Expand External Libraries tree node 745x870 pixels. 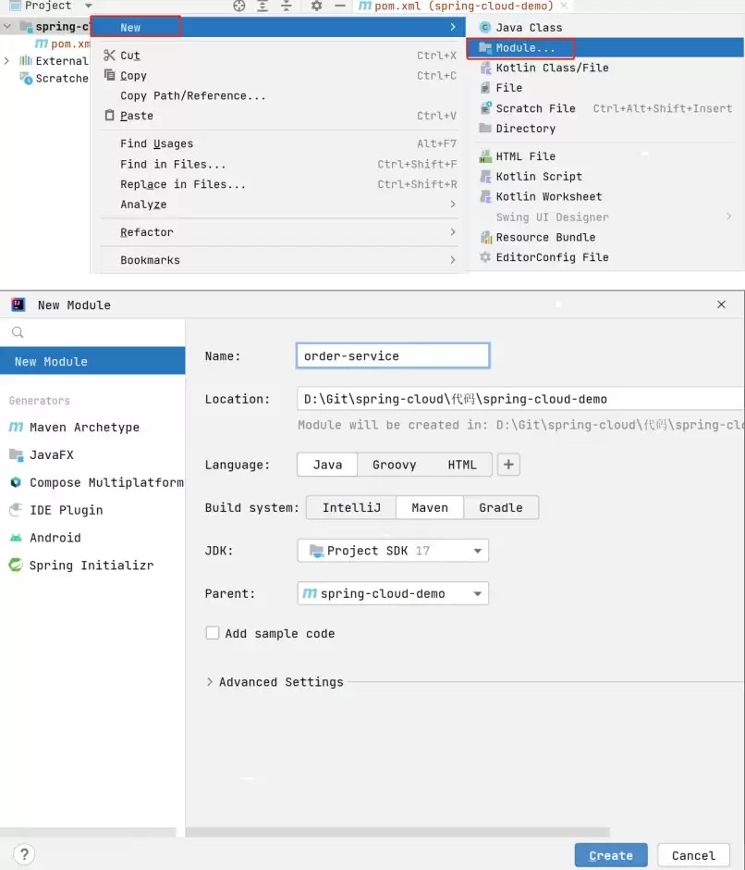pos(7,60)
